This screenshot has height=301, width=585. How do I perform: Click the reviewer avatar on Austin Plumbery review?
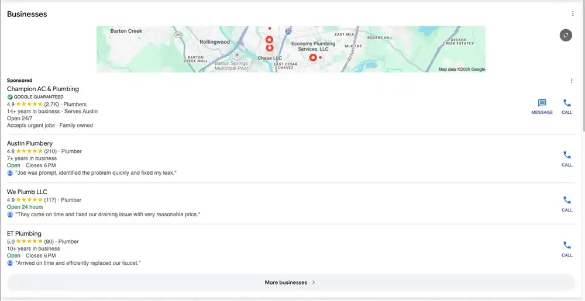(10, 173)
